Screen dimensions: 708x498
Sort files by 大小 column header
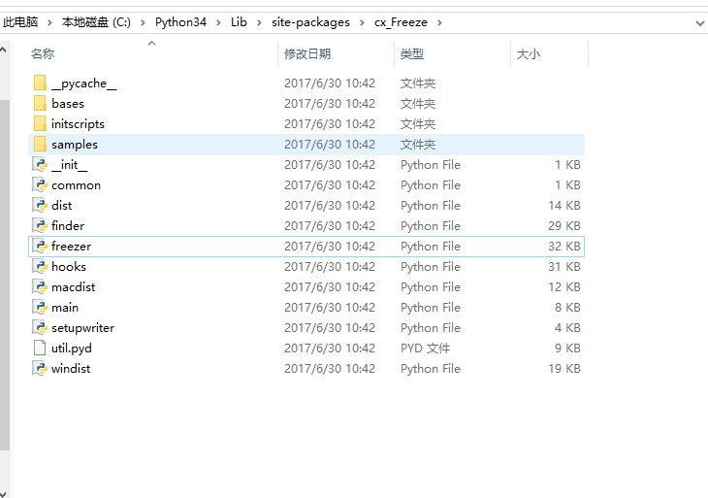(x=529, y=54)
